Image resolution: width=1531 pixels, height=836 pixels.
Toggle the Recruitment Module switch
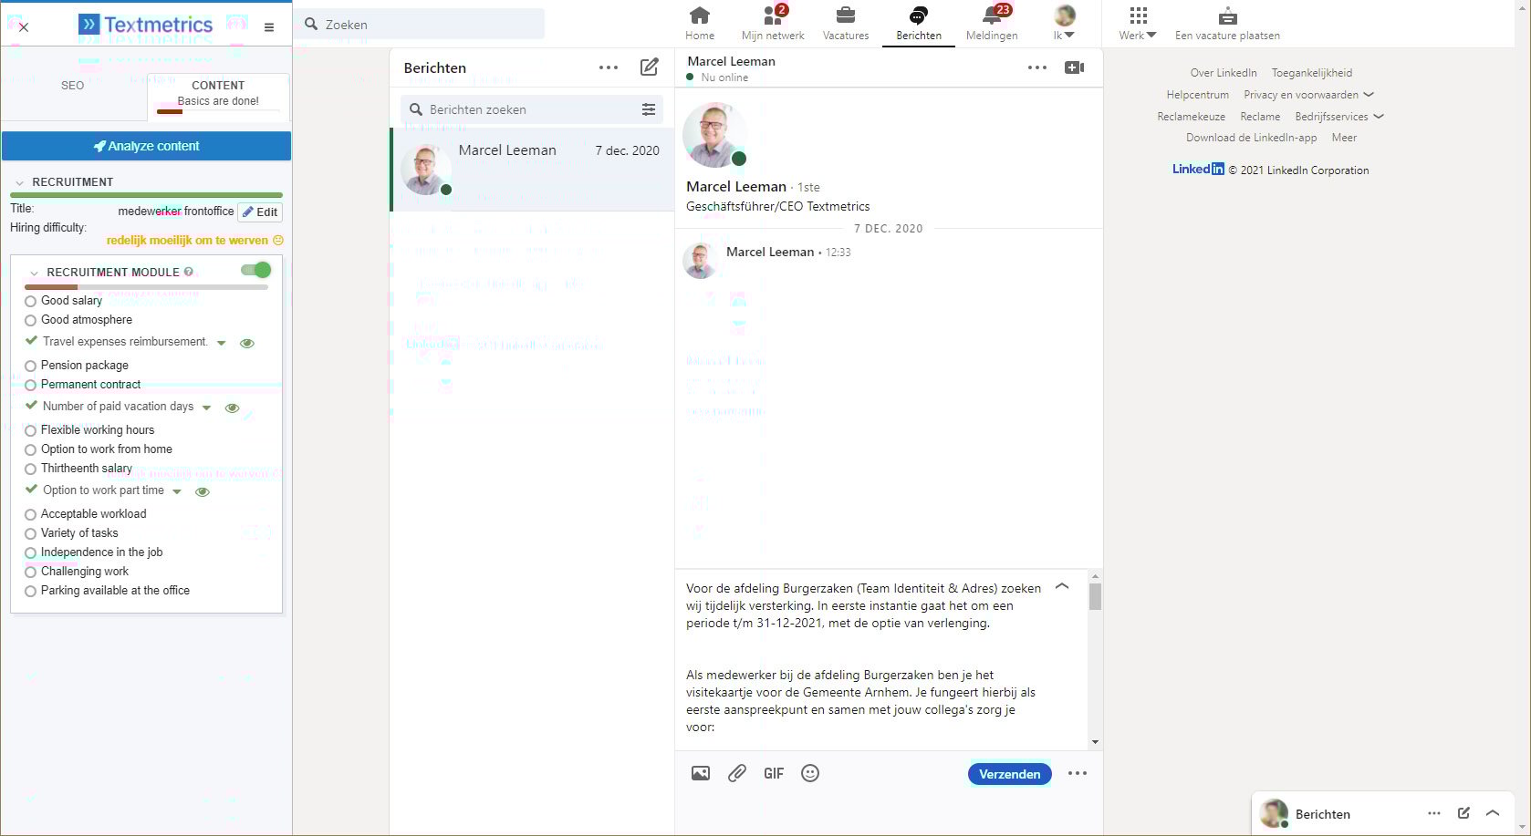pos(255,270)
